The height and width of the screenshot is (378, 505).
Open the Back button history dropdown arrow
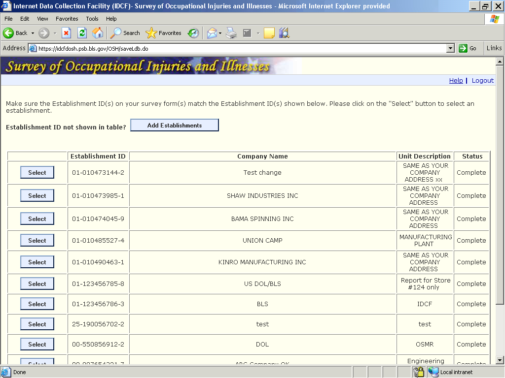coord(33,33)
